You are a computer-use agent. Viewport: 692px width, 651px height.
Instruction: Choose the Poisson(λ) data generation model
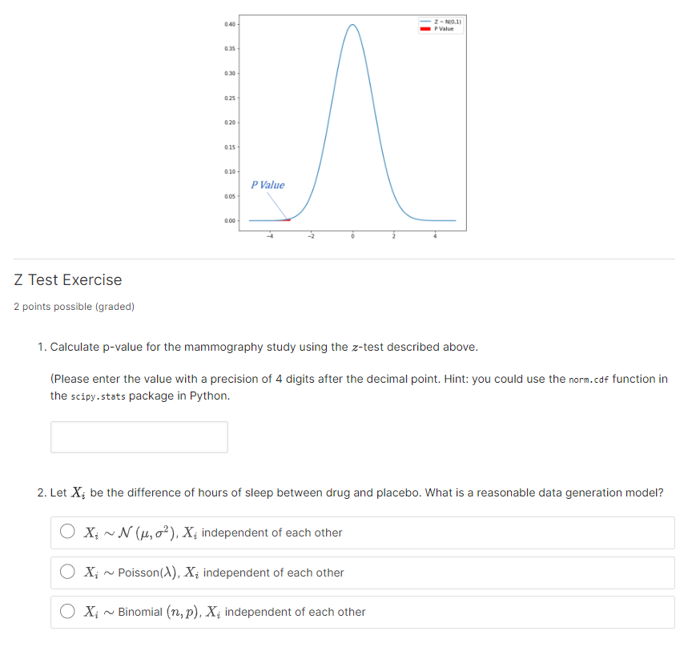(x=67, y=572)
